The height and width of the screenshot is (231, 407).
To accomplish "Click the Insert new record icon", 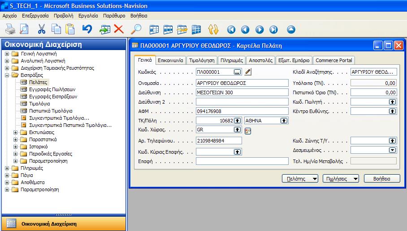I will coord(105,29).
